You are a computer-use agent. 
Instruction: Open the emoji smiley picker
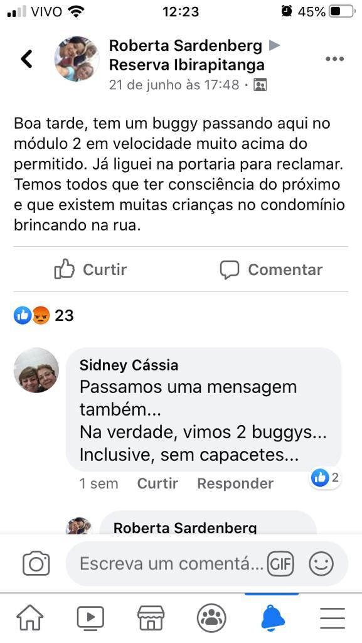[x=321, y=563]
